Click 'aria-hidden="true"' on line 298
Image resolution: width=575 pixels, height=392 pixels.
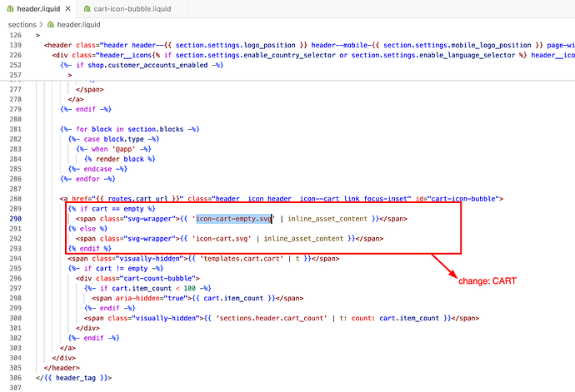tap(150, 299)
